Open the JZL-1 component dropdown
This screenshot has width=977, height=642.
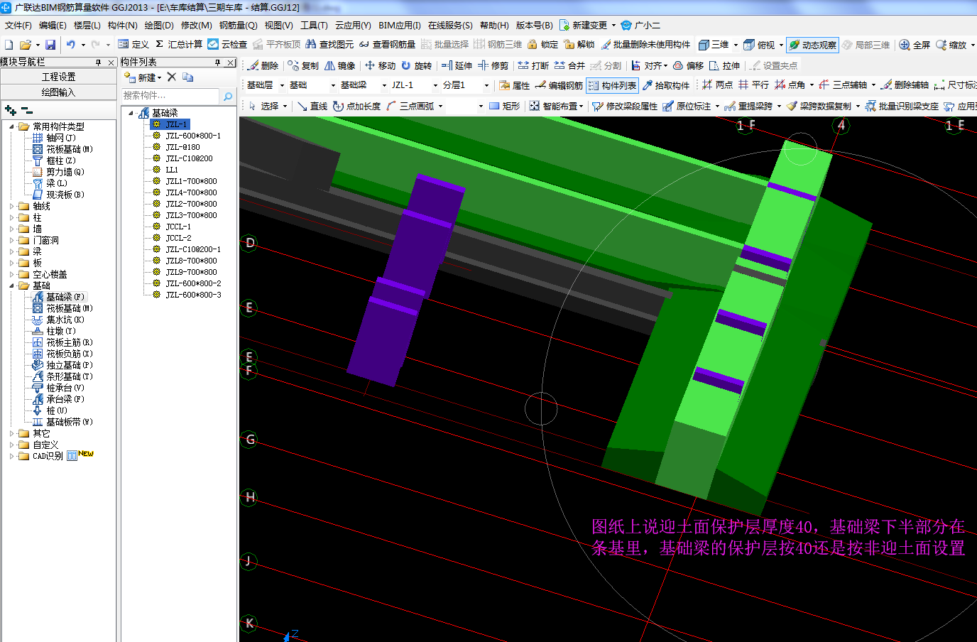(435, 85)
